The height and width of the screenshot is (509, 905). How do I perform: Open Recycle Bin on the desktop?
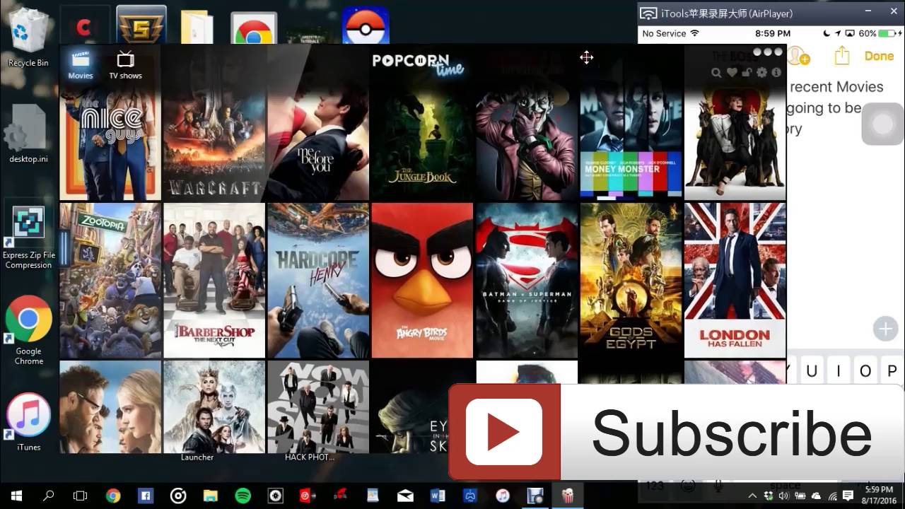click(28, 37)
